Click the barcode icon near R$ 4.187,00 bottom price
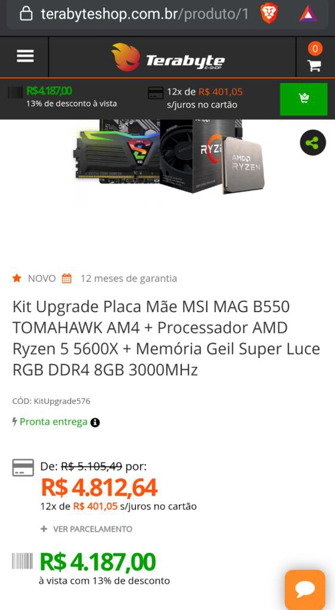Image resolution: width=335 pixels, height=610 pixels. pyautogui.click(x=22, y=560)
